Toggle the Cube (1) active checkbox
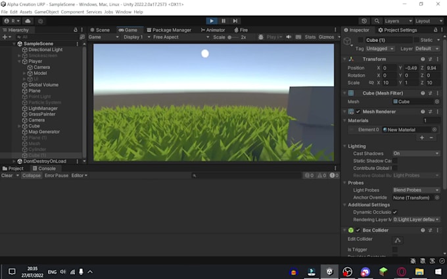This screenshot has height=279, width=447. 361,40
